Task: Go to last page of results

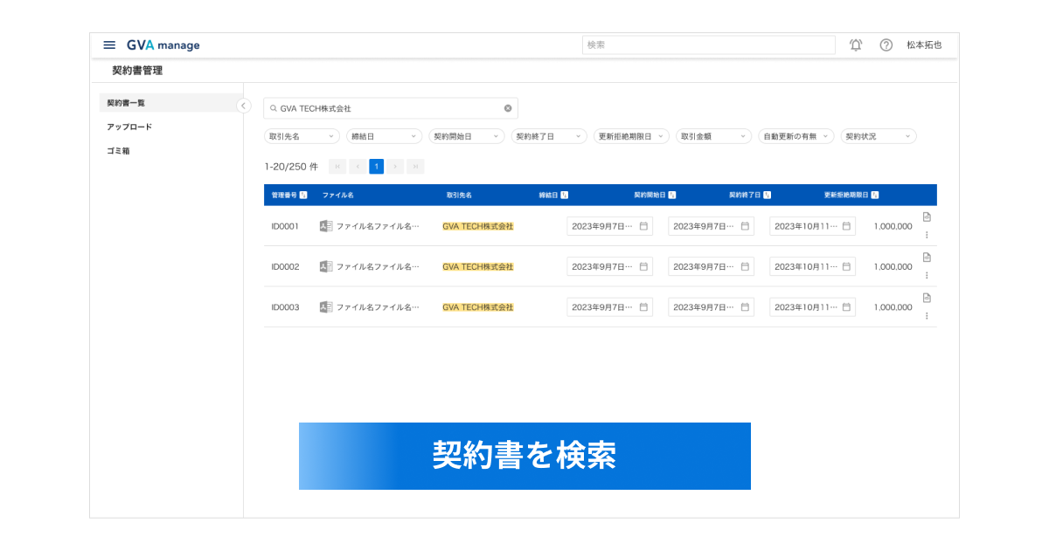Action: click(x=415, y=166)
